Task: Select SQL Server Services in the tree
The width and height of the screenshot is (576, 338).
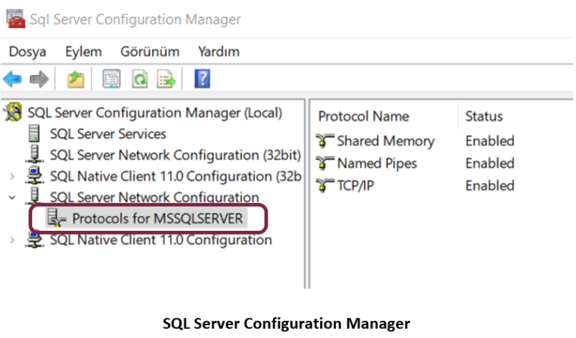Action: pos(108,134)
